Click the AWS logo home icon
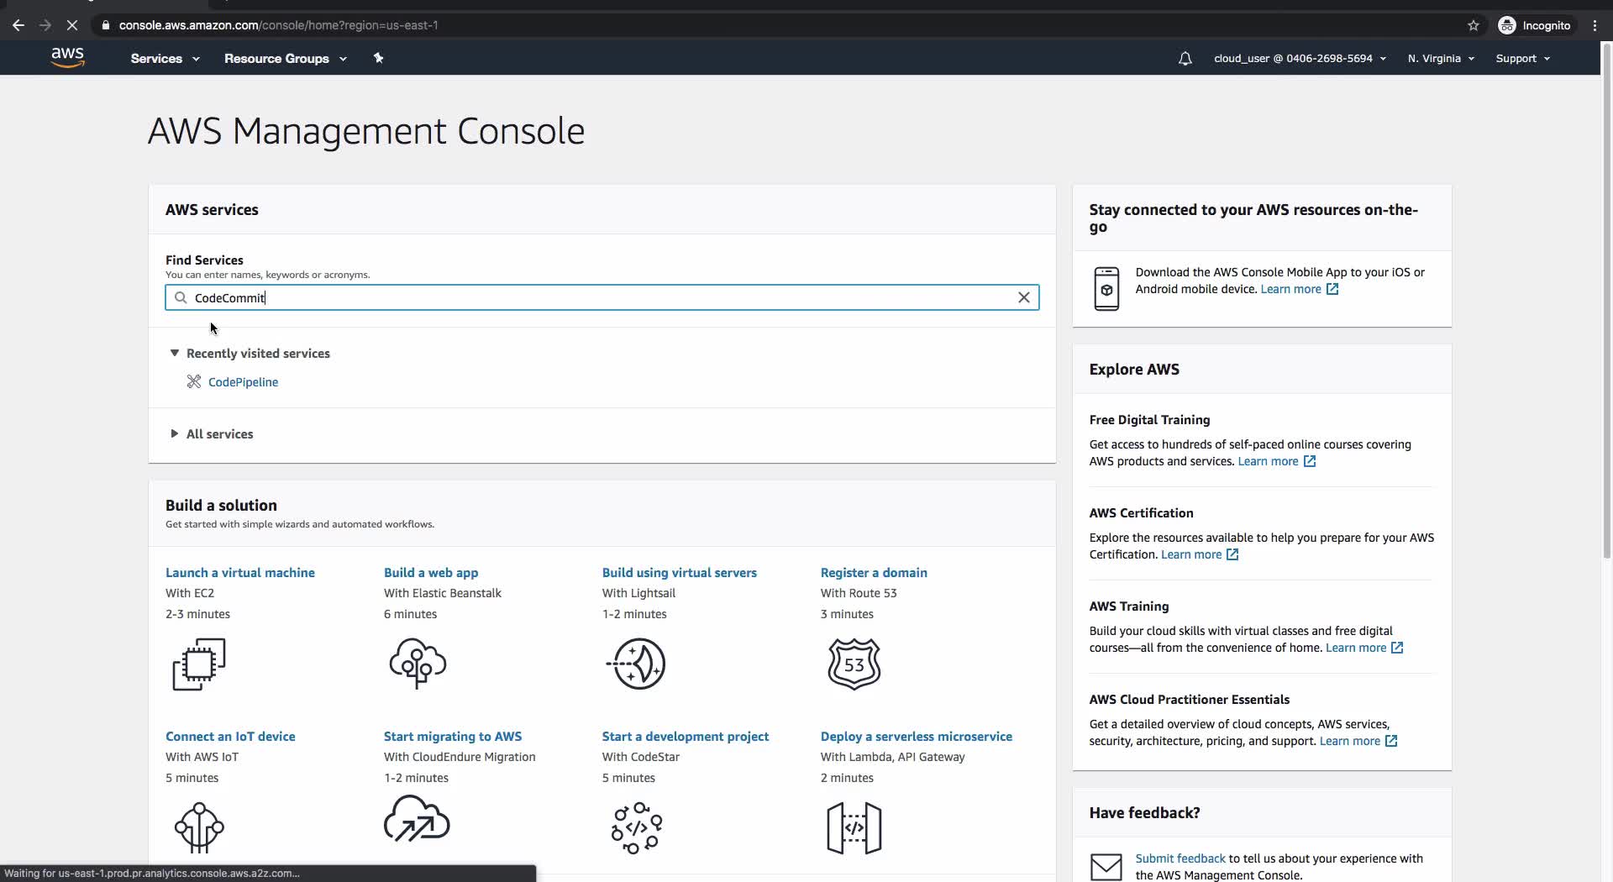This screenshot has height=882, width=1613. click(67, 58)
